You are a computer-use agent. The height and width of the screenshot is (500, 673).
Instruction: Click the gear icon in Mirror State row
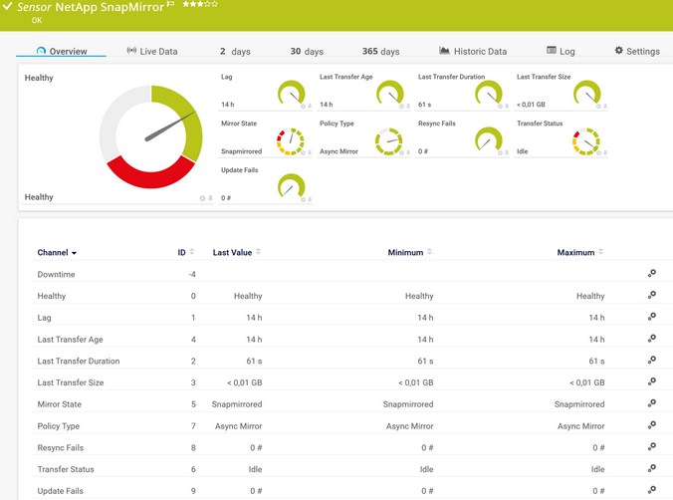(x=651, y=403)
